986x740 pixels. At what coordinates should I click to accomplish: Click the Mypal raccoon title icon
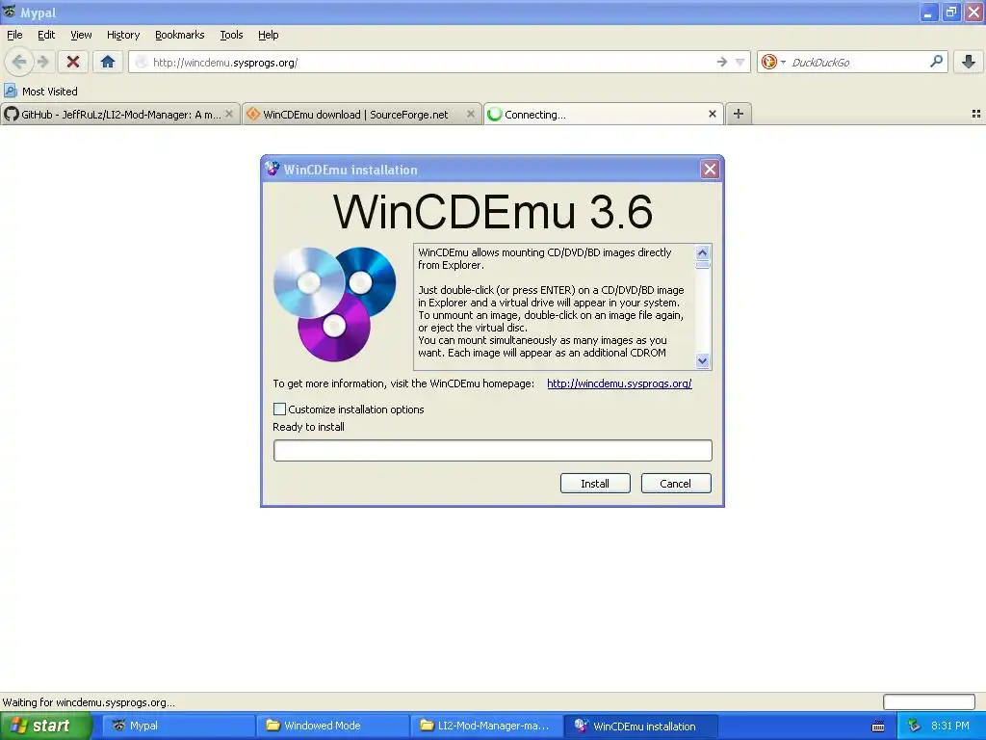(10, 12)
